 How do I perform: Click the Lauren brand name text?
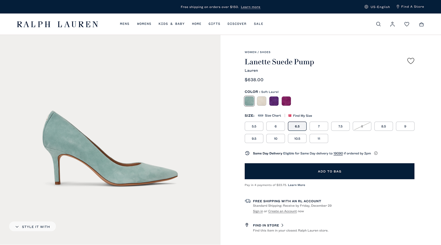click(251, 71)
